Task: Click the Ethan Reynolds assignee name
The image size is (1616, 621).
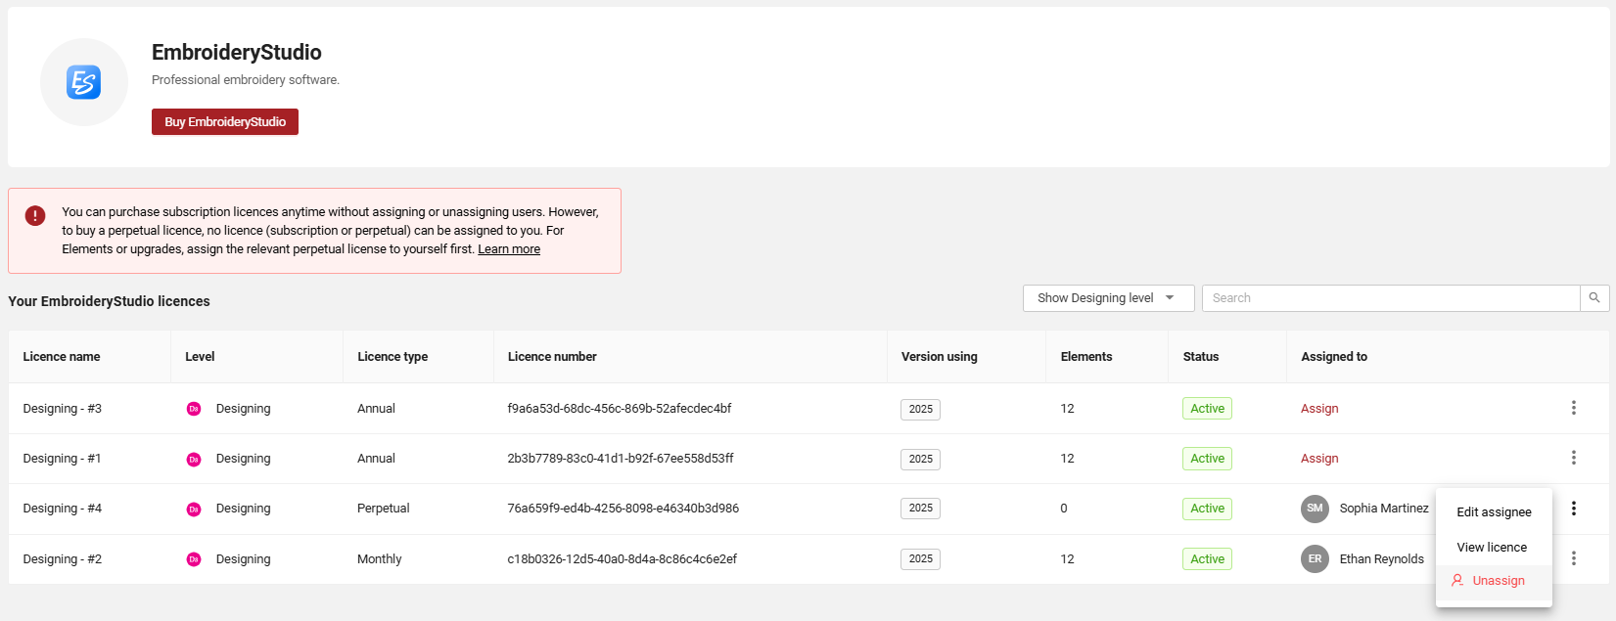Action: [1382, 559]
